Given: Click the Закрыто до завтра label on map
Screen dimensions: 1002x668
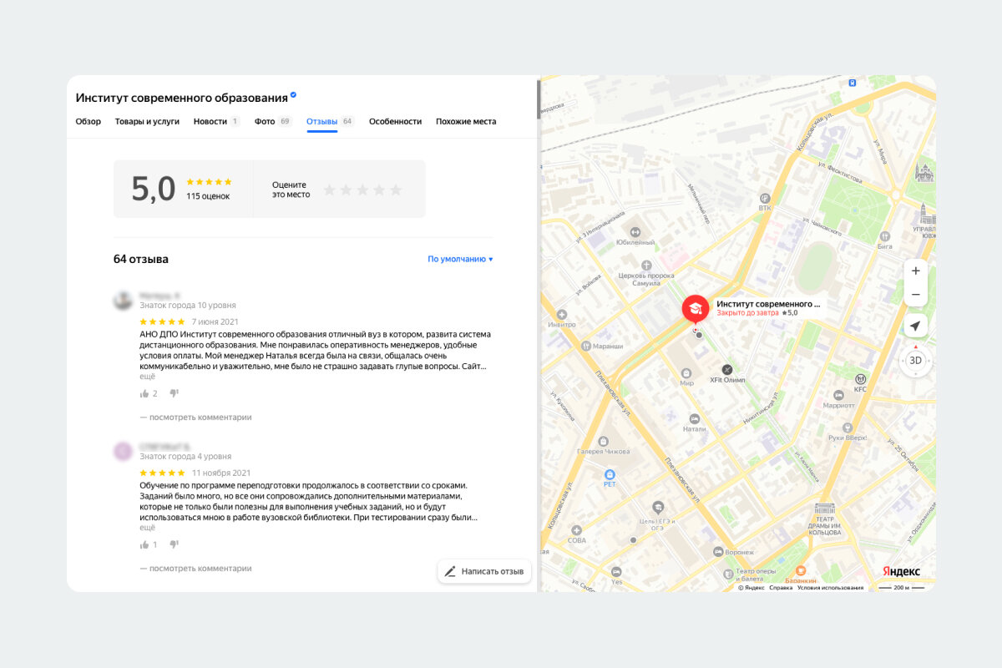Looking at the screenshot, I should pos(747,312).
